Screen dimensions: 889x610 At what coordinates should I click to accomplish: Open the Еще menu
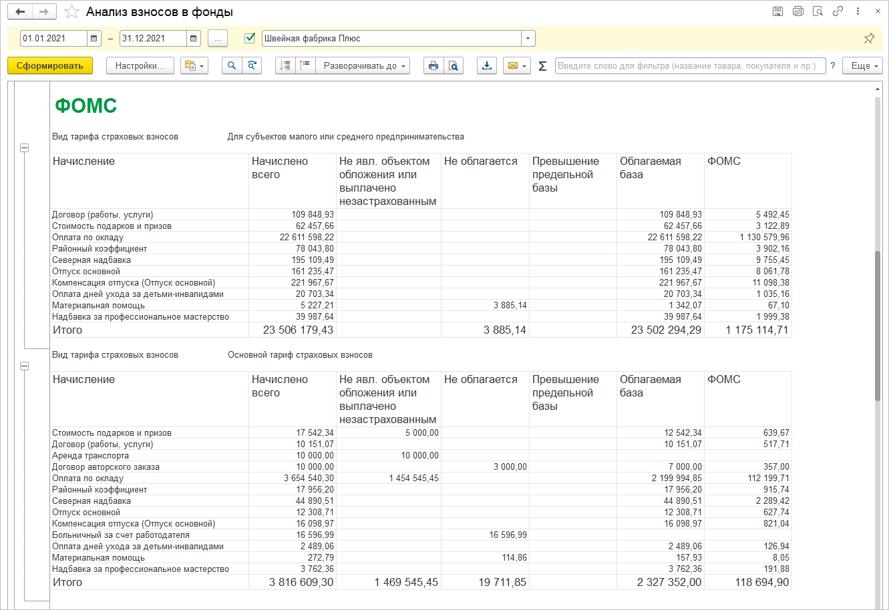[862, 65]
